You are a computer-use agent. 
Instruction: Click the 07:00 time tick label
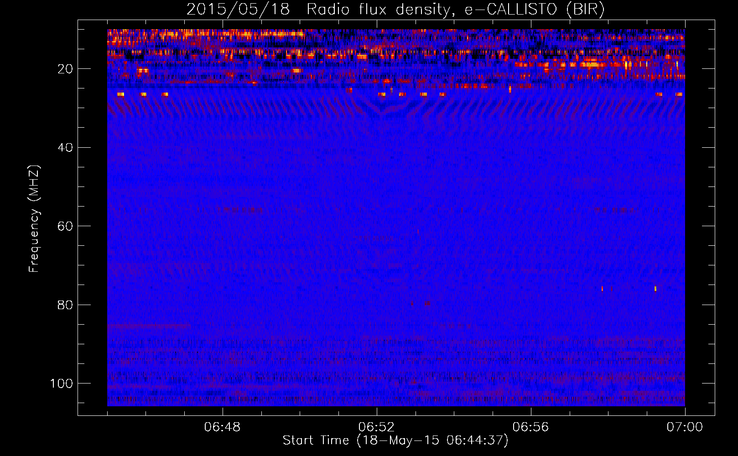[685, 427]
